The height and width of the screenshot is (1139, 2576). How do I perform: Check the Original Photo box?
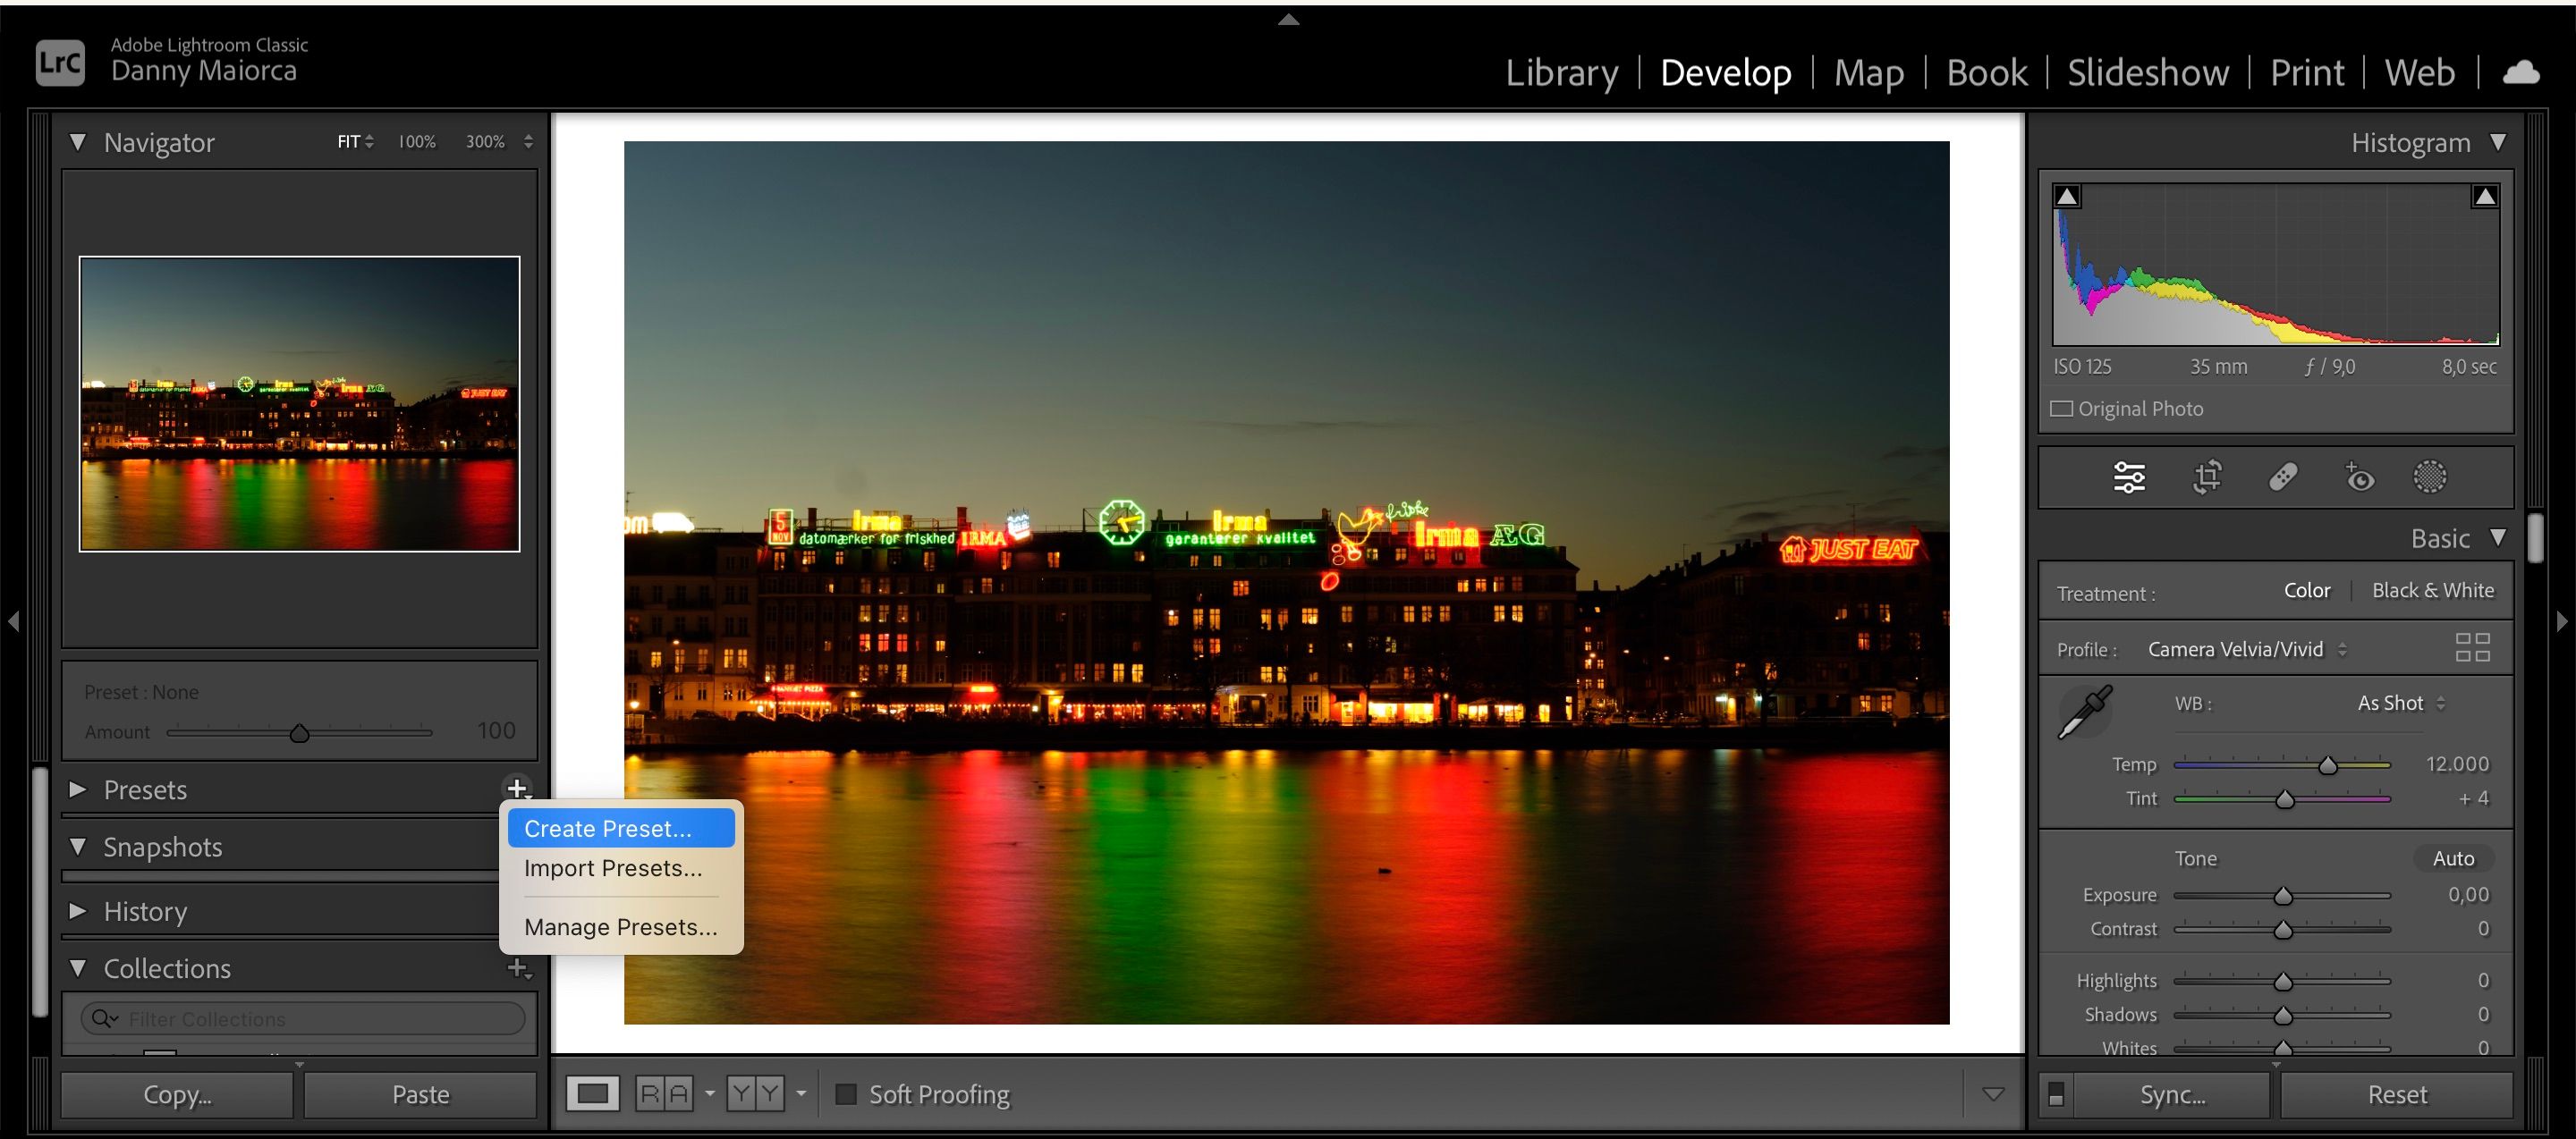pos(2062,409)
